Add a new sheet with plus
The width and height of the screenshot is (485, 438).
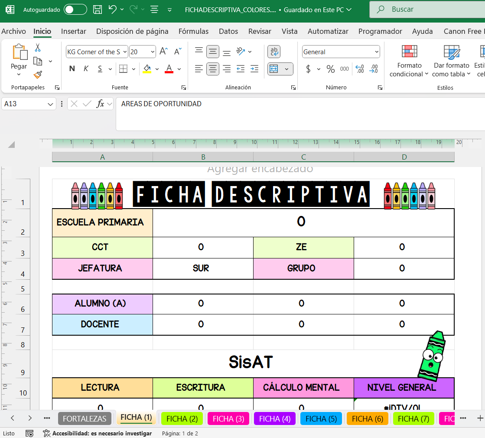click(480, 418)
